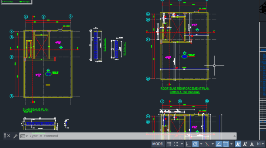Expand isometric drafting plane dropdown
Image resolution: width=266 pixels, height=148 pixels.
pos(212,144)
